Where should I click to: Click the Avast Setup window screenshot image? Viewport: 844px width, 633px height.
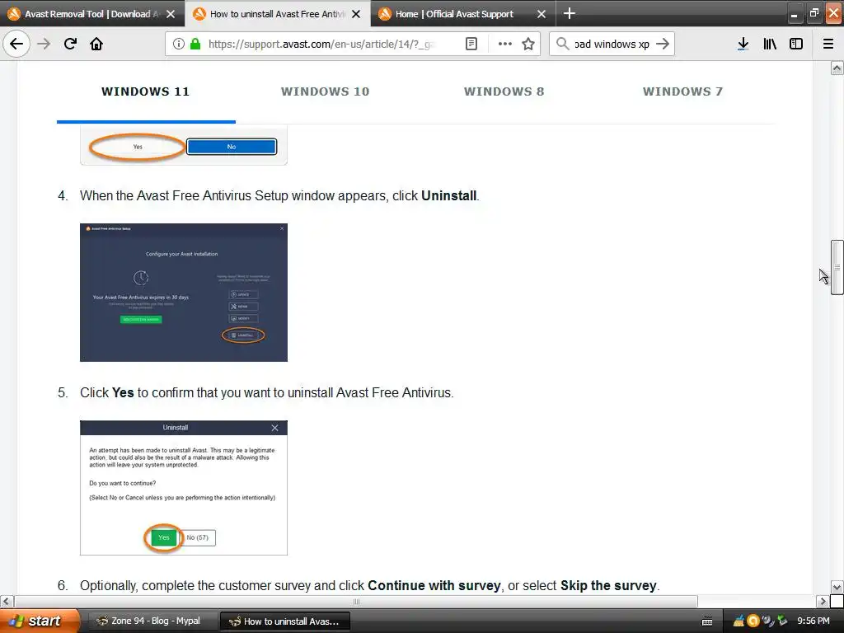click(184, 293)
